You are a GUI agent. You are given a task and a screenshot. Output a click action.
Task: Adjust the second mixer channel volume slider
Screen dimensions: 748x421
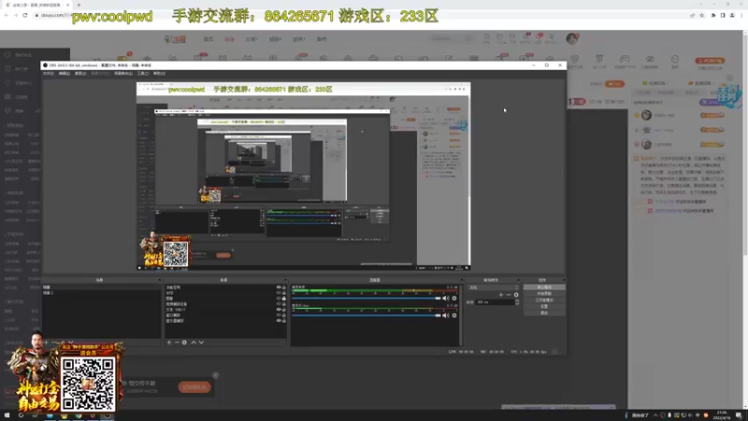[366, 315]
